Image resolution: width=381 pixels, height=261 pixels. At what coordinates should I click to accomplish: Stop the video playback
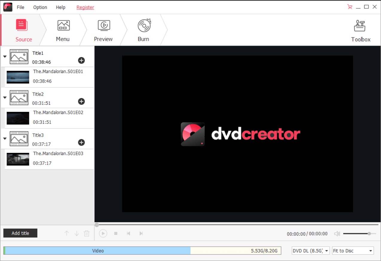116,234
